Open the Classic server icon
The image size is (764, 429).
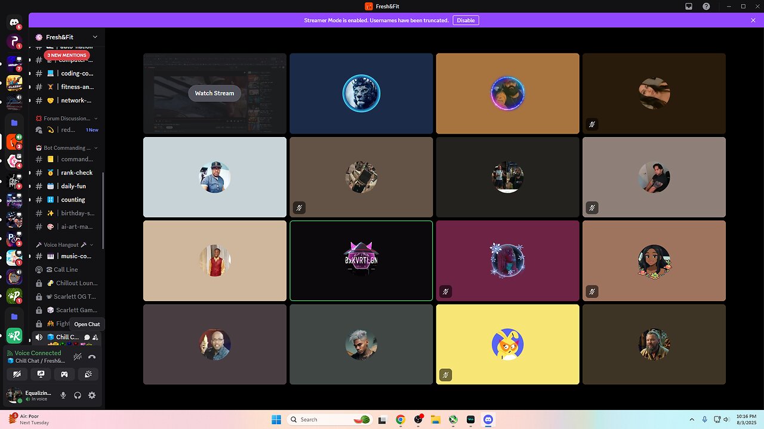pos(14,82)
